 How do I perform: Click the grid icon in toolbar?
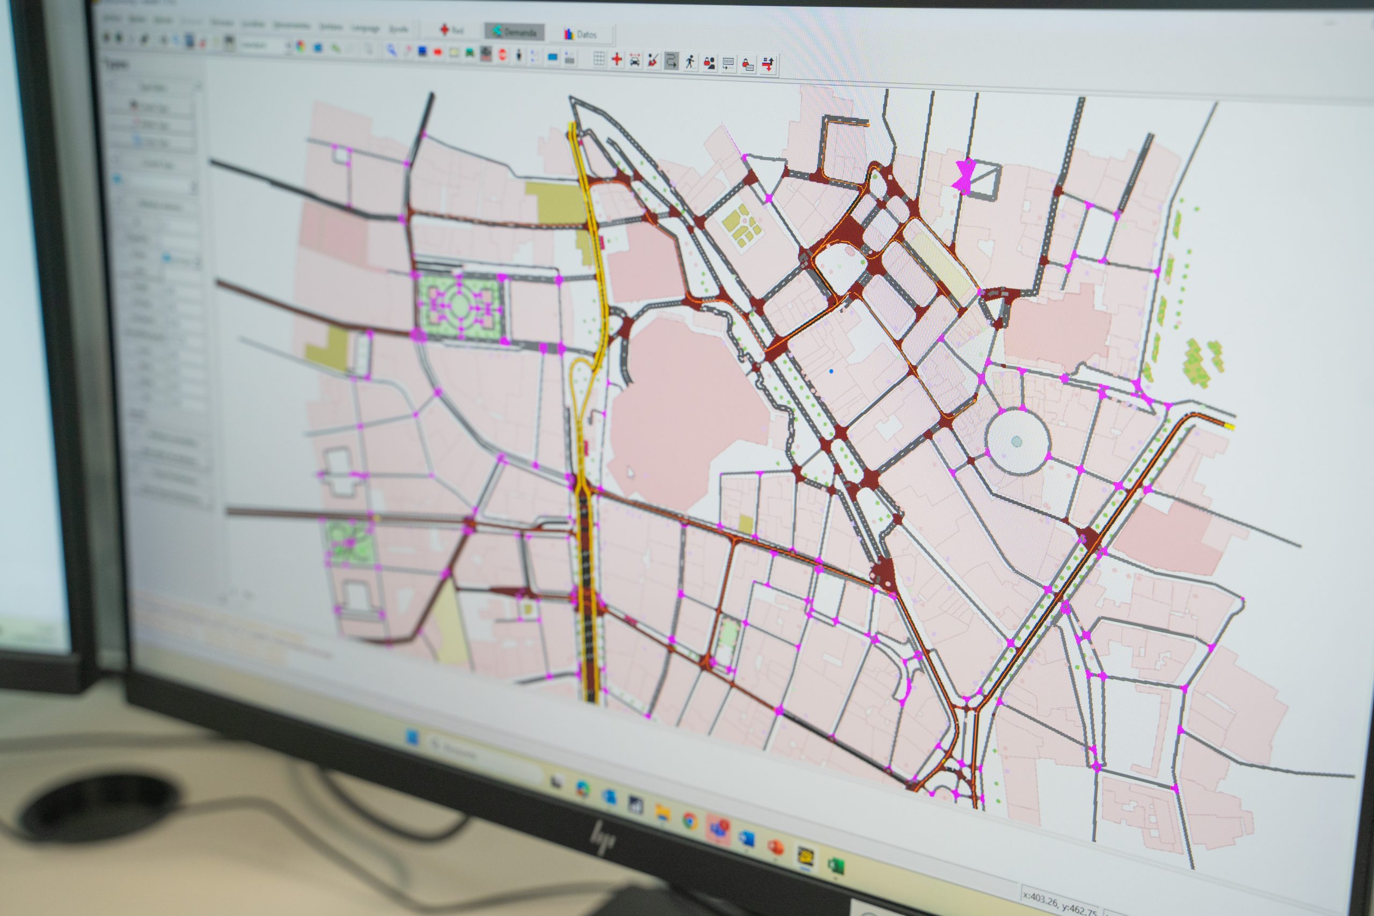pos(599,58)
